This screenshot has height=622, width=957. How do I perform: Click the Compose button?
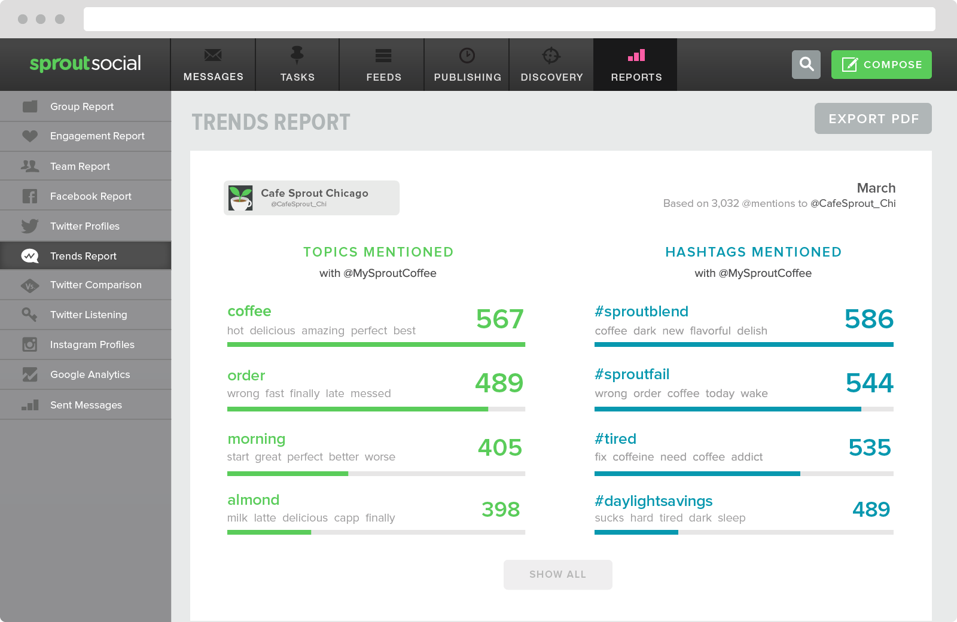(882, 65)
